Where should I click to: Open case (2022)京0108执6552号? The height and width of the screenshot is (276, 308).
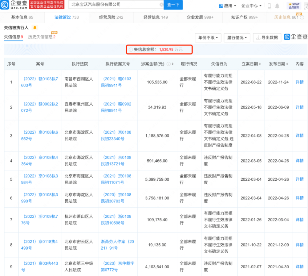click(x=39, y=135)
